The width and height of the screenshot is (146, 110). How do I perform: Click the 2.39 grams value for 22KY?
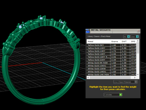click(114, 60)
